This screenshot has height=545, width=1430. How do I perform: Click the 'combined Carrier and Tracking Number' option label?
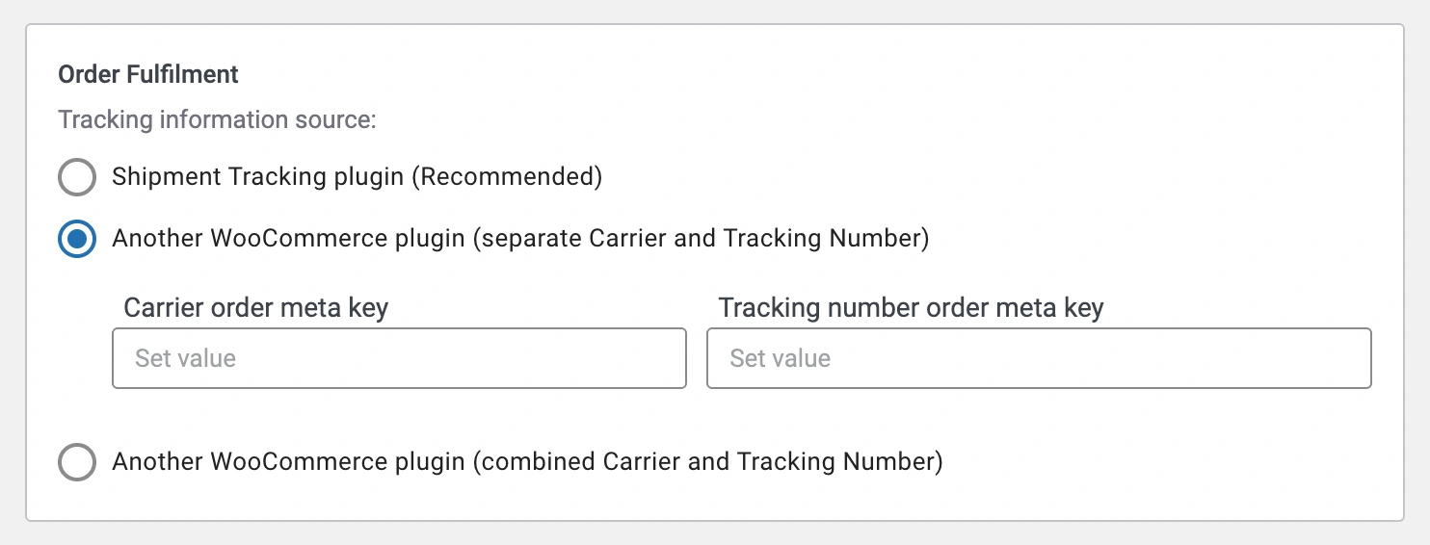tap(527, 462)
